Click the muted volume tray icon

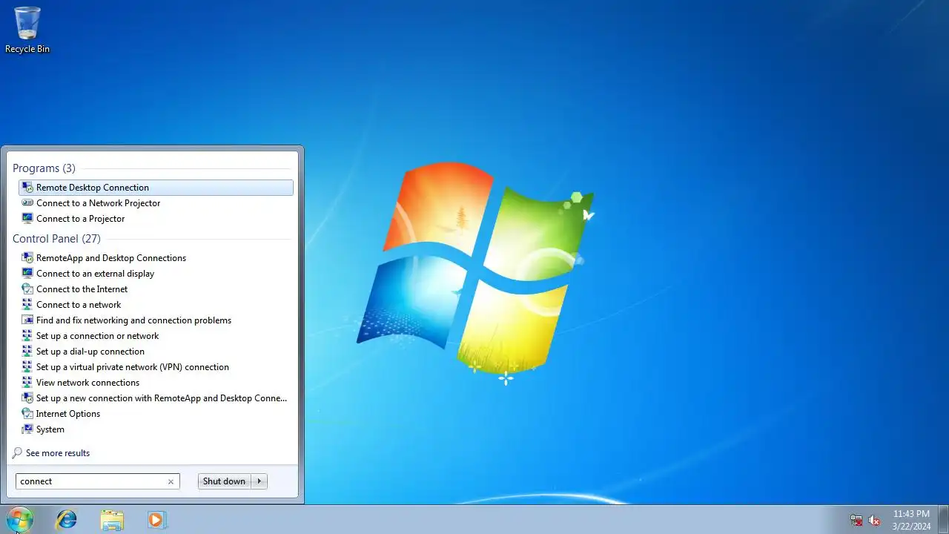coord(874,520)
